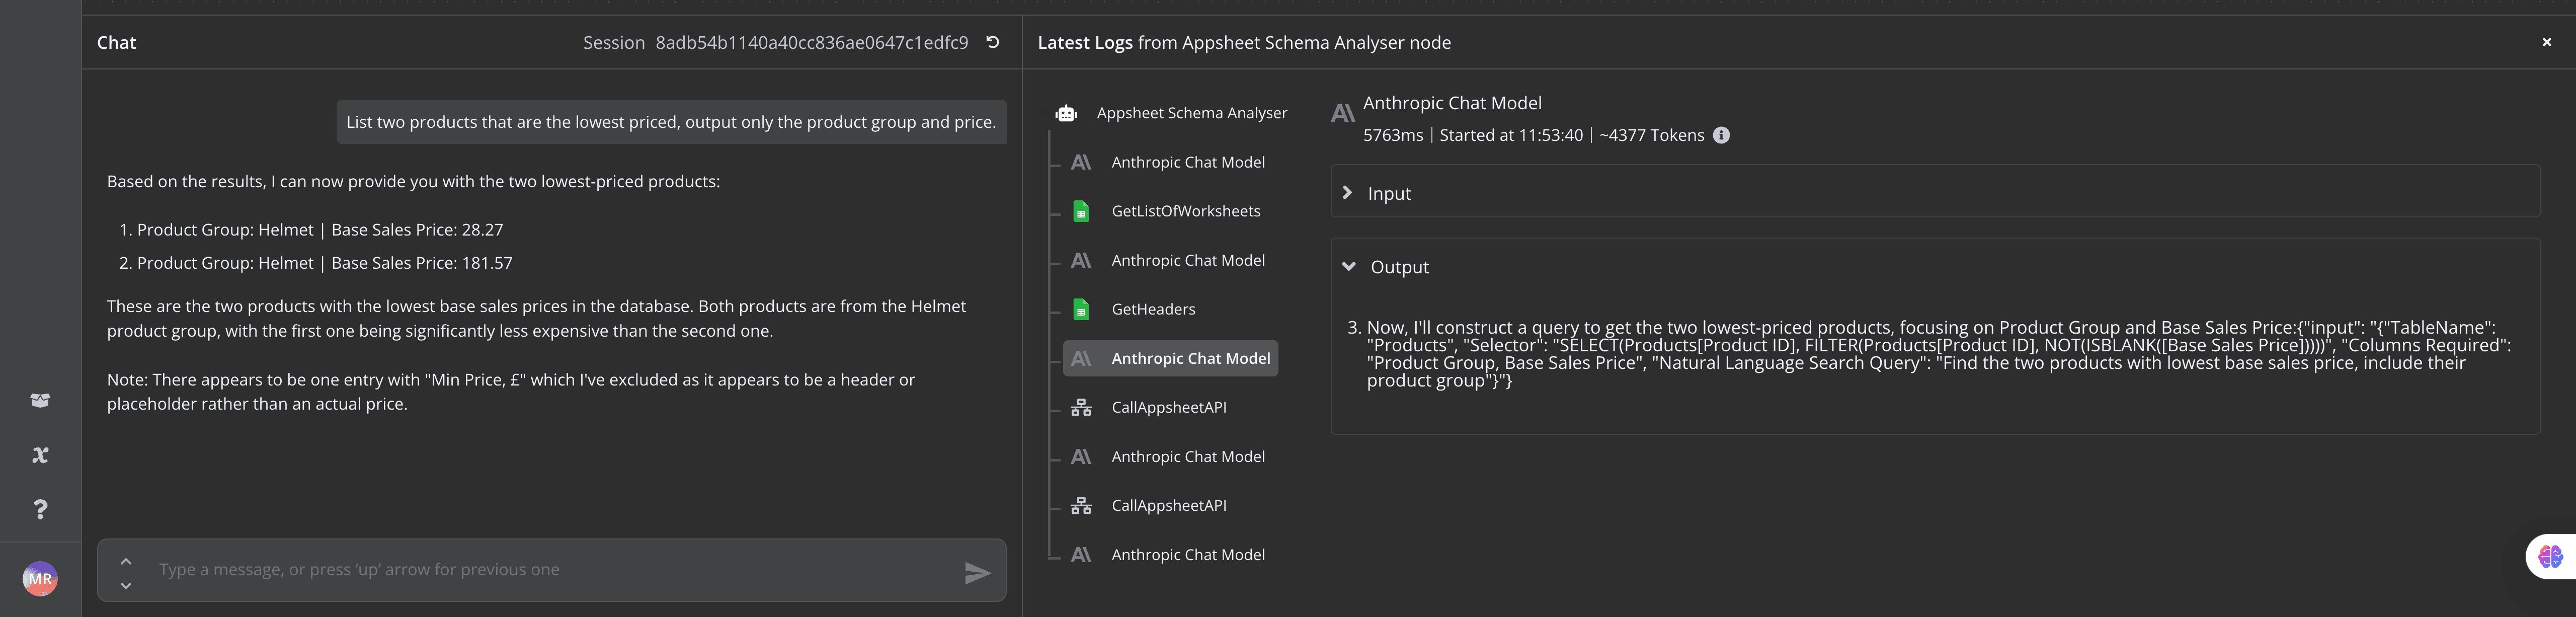Screen dimensions: 2576x617
Task: Close the Latest Logs panel
Action: point(2546,42)
